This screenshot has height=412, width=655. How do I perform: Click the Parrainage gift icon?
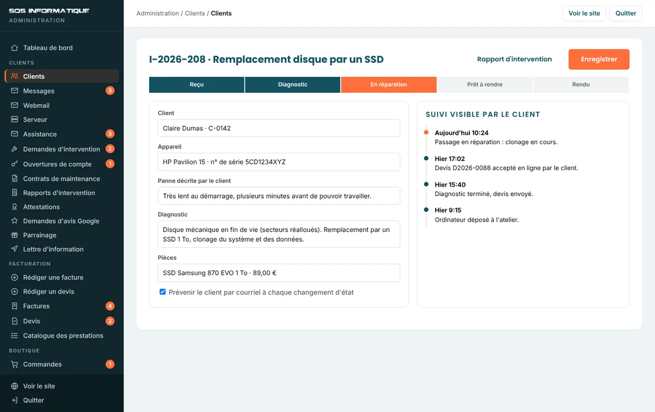coord(15,235)
